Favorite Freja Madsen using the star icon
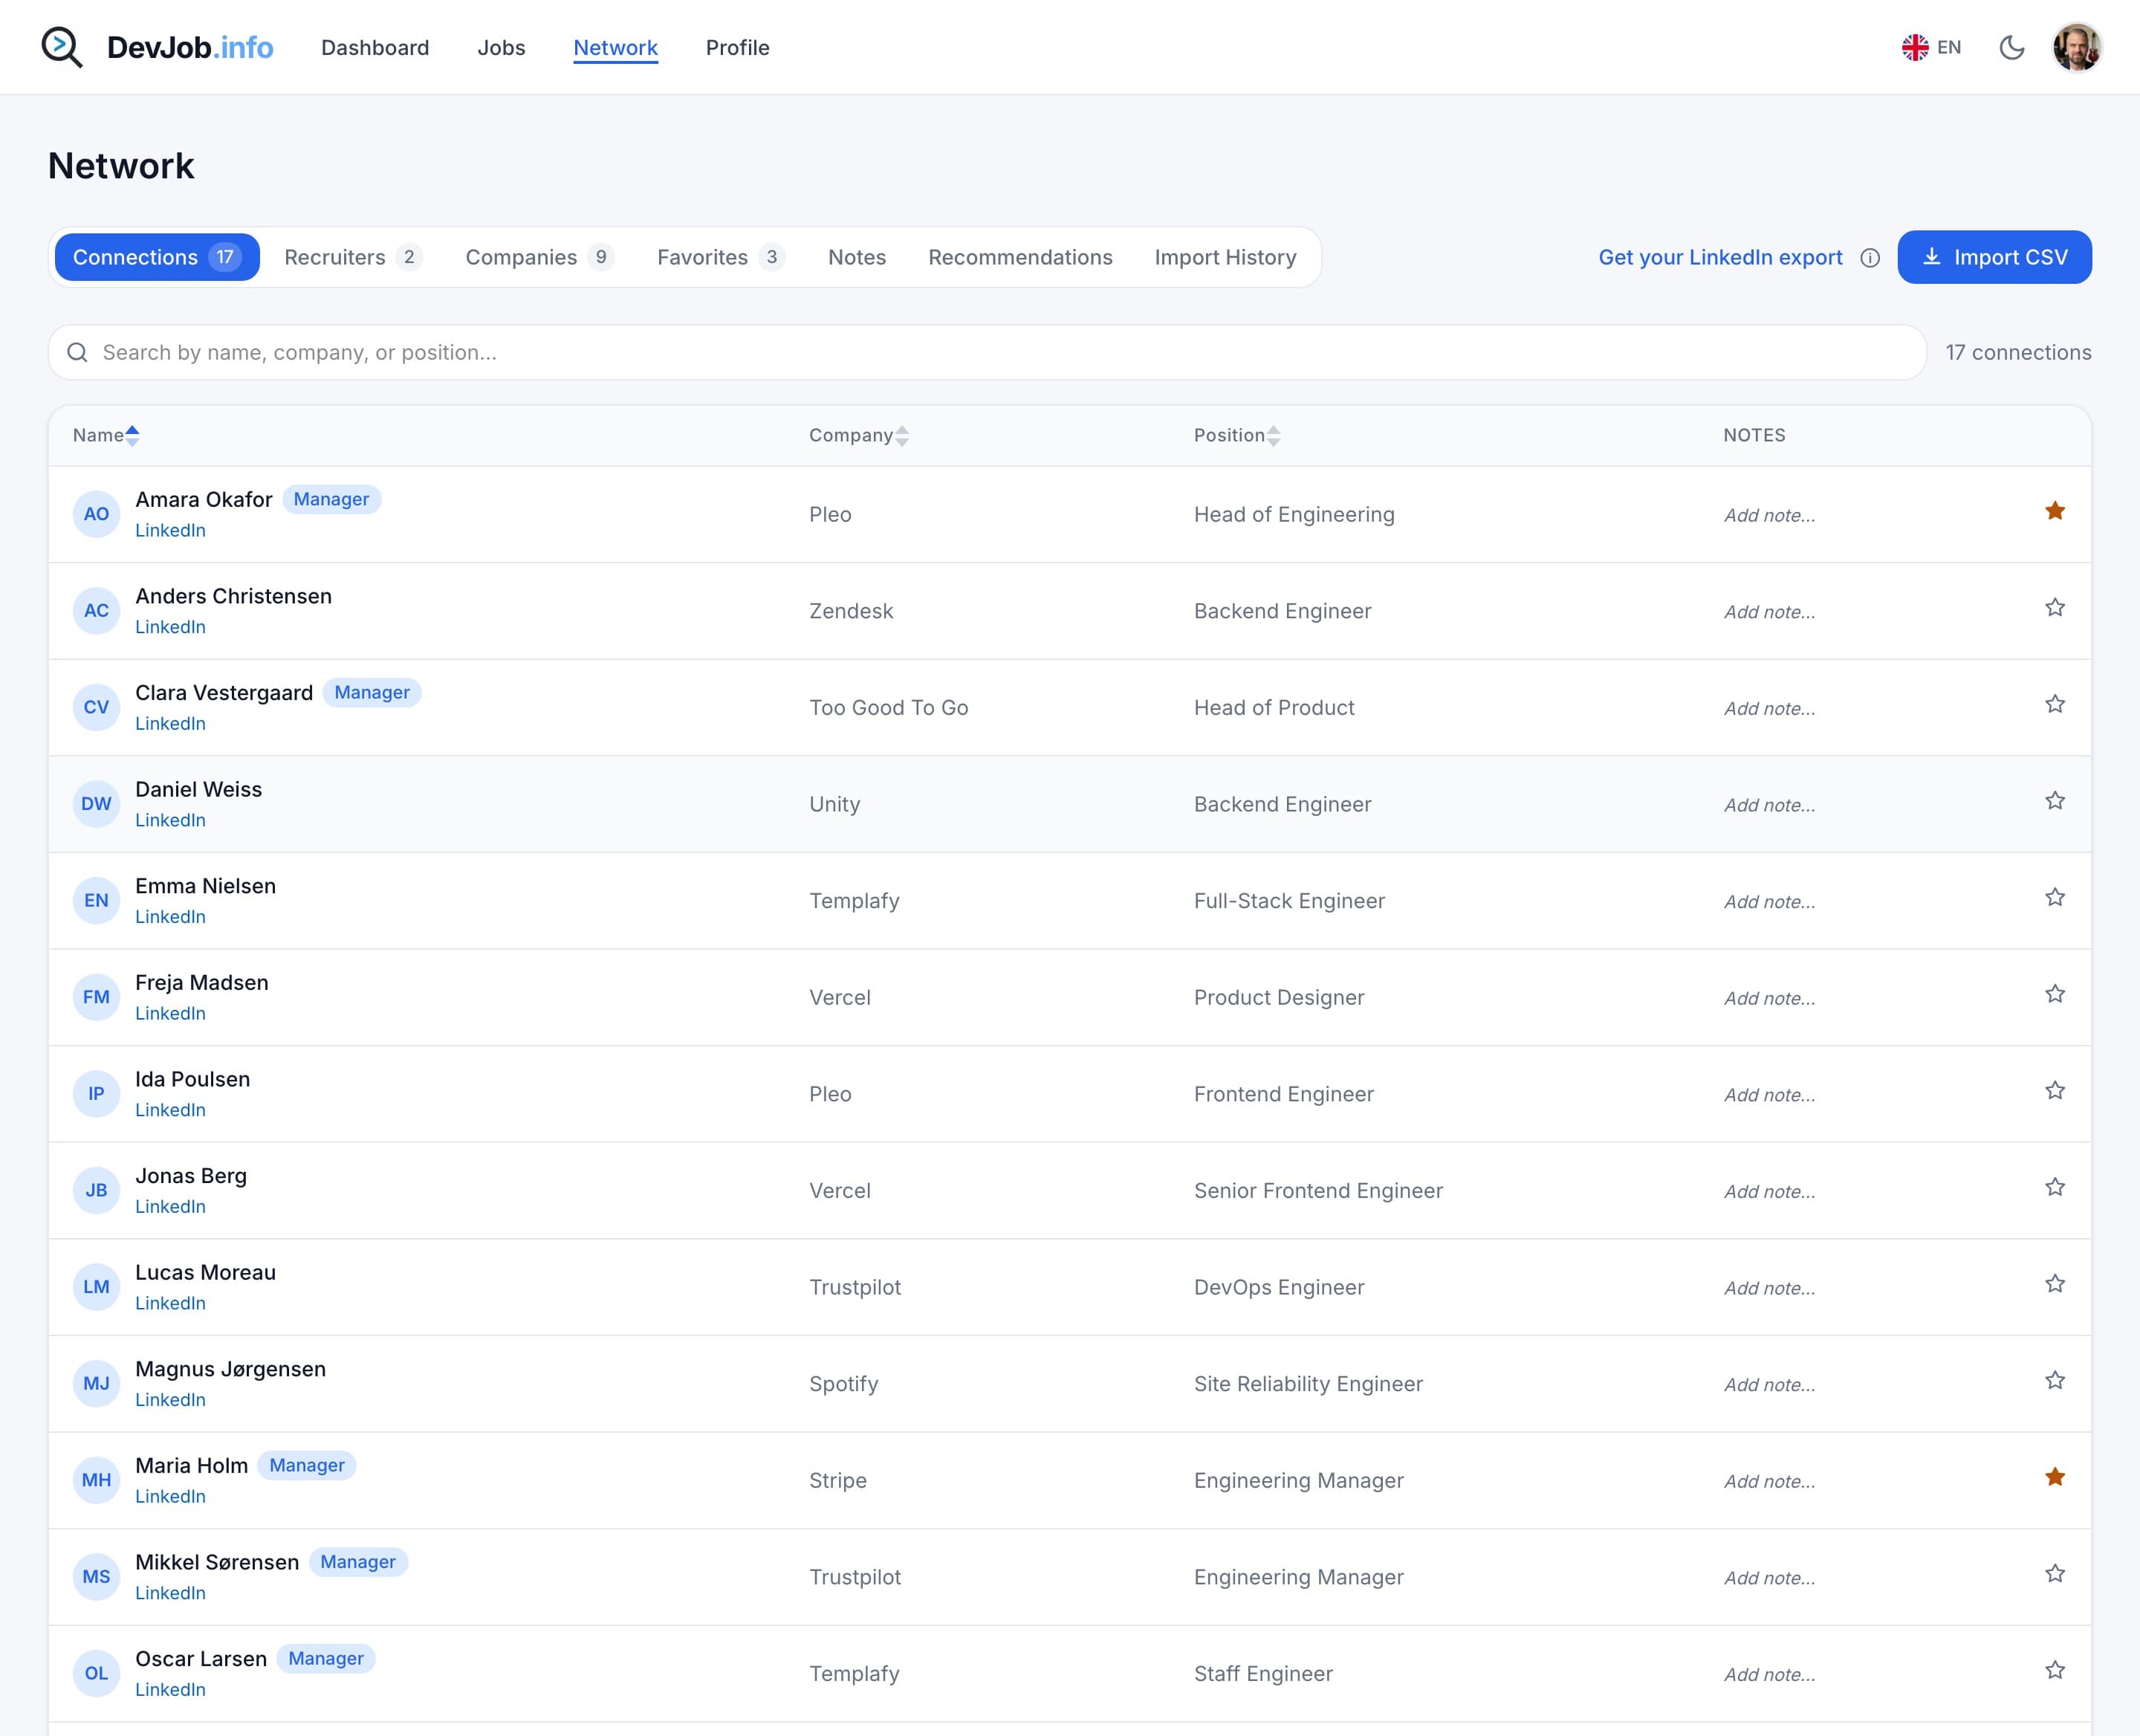 [x=2055, y=994]
